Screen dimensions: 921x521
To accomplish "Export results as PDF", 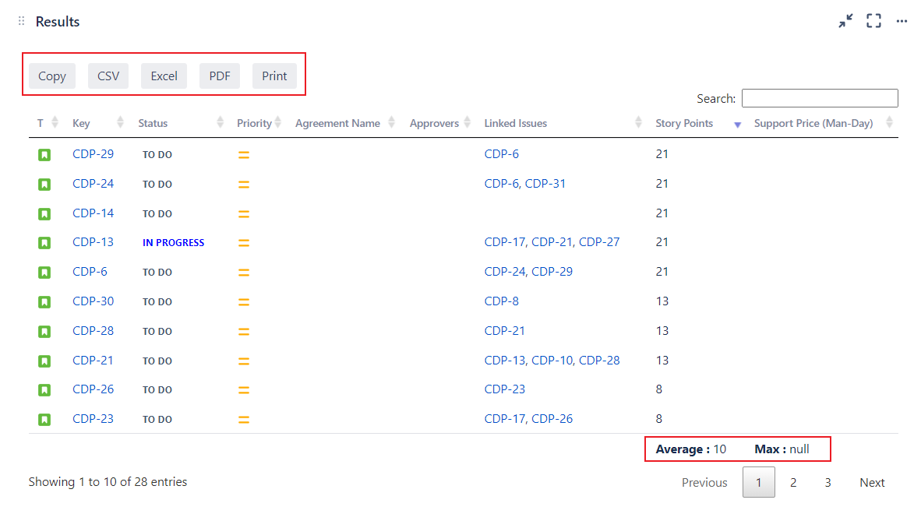I will (220, 76).
